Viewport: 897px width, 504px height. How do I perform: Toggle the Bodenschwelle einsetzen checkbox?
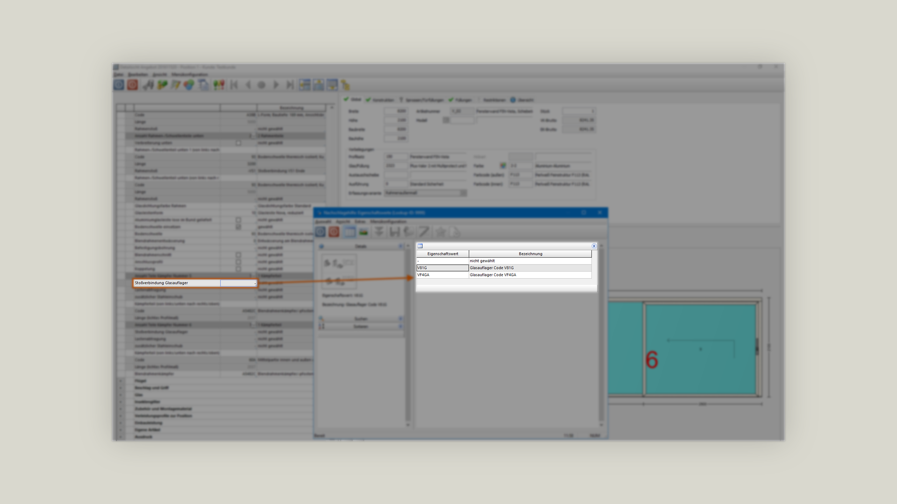point(238,227)
